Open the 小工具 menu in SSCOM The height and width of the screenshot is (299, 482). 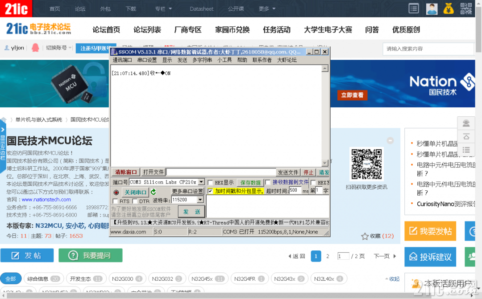(224, 60)
